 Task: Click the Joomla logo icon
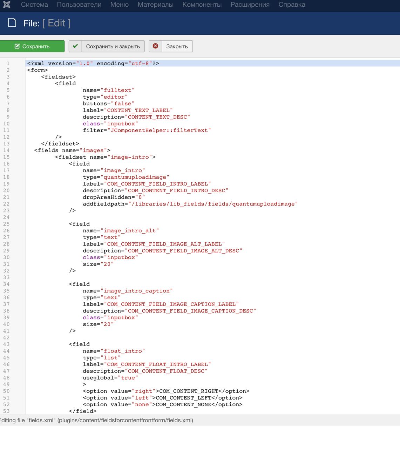(x=7, y=5)
